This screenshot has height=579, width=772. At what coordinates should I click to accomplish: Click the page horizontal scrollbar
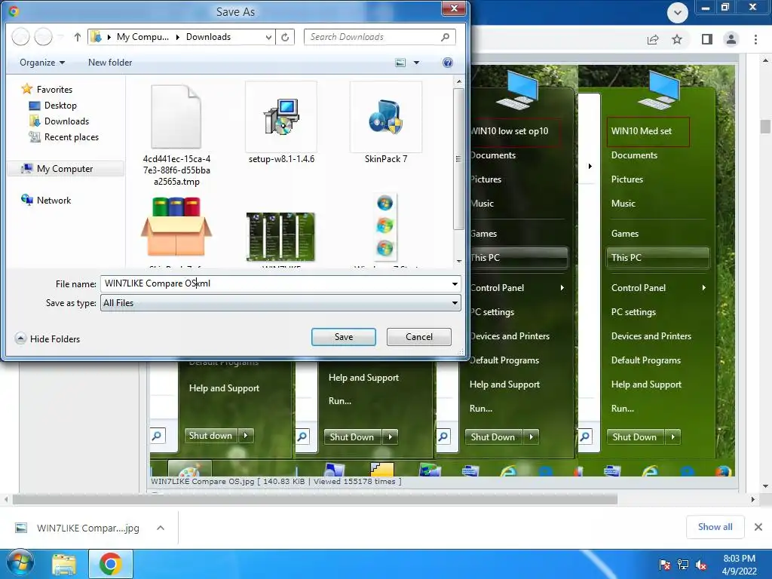tap(315, 500)
